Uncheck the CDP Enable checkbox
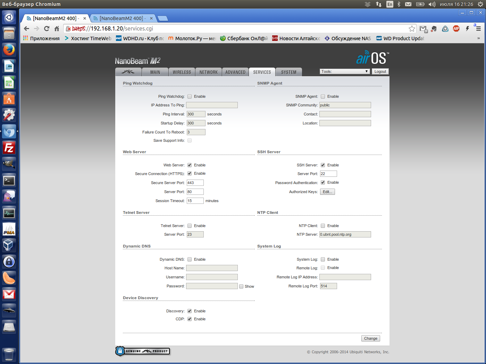486x364 pixels. [190, 319]
